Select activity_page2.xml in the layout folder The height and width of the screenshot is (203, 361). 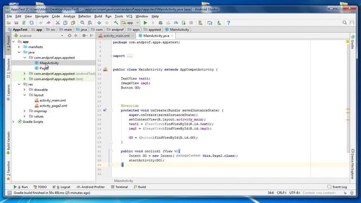pos(54,105)
